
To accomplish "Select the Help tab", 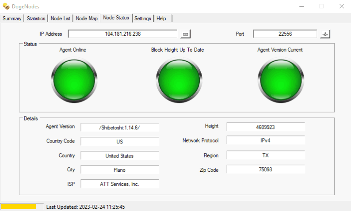I will tap(161, 19).
